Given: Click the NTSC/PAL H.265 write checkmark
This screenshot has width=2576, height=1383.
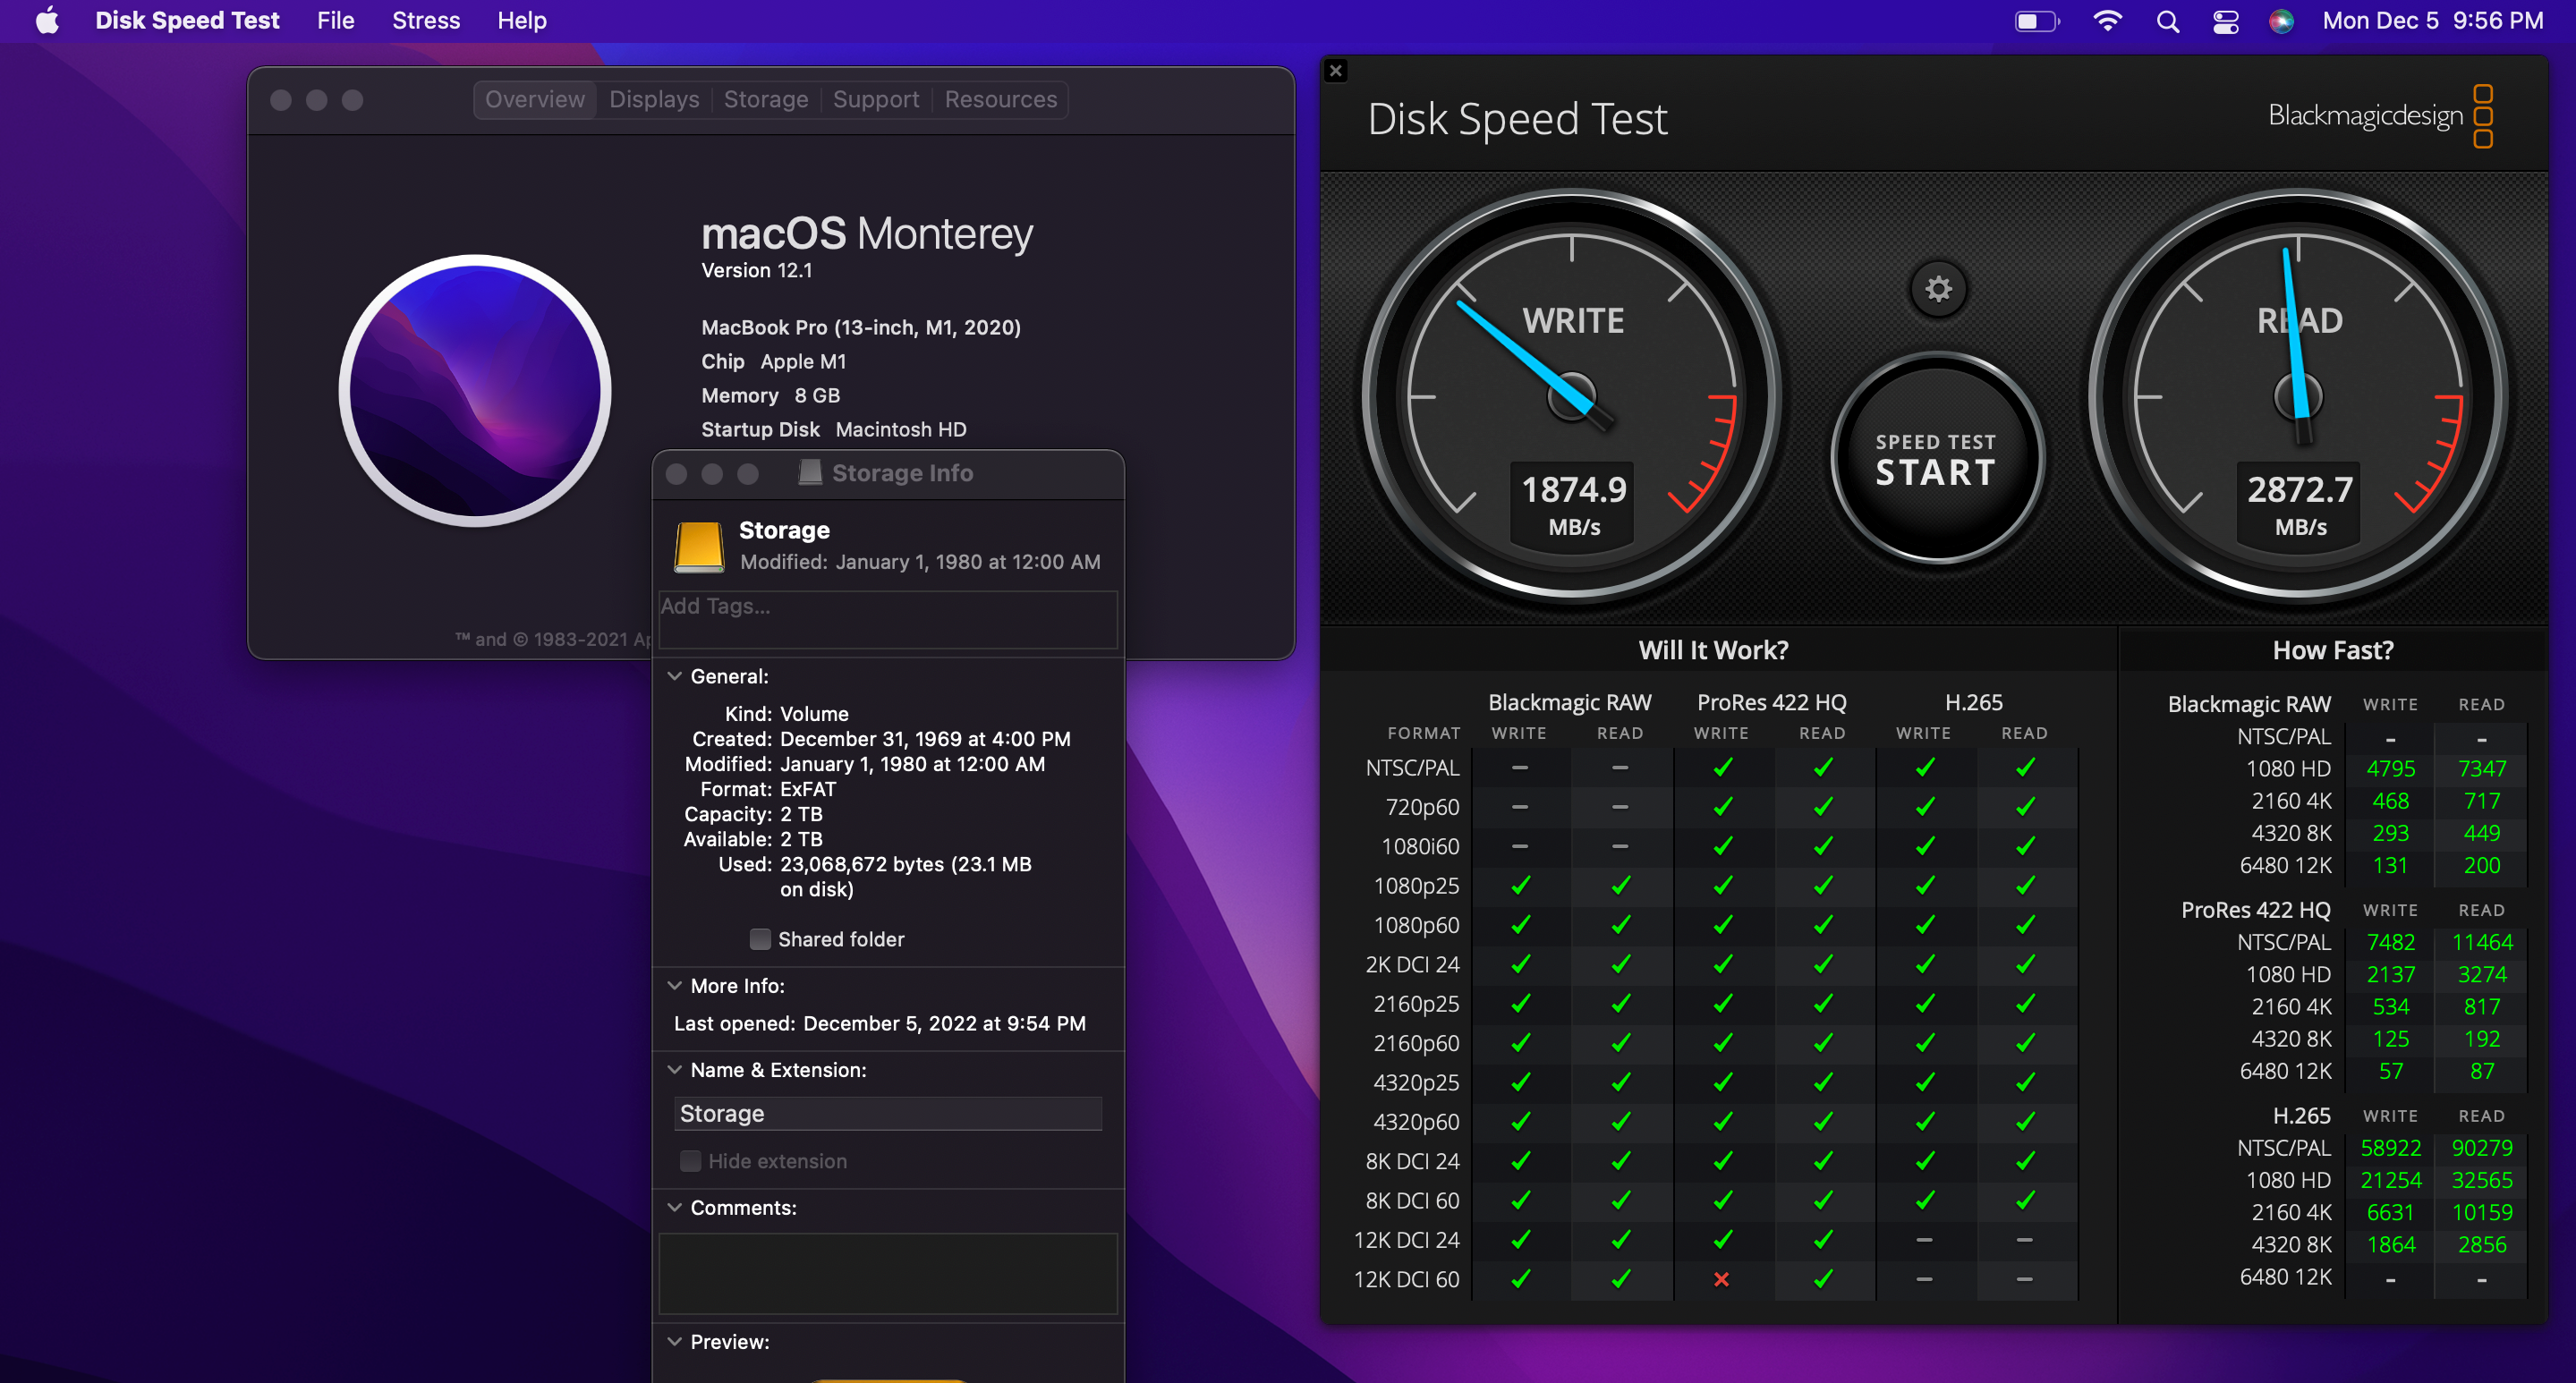Looking at the screenshot, I should [1924, 768].
